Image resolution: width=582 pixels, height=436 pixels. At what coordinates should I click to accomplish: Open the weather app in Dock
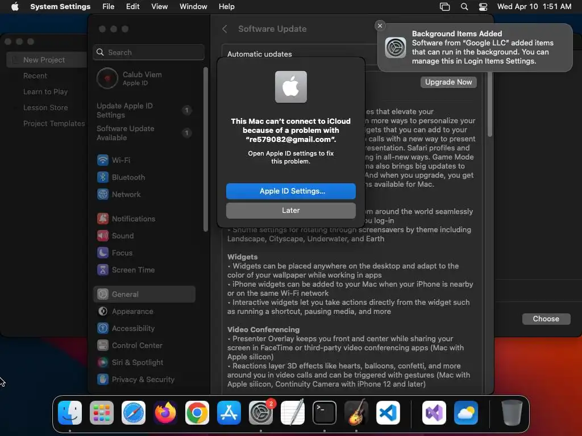click(466, 413)
